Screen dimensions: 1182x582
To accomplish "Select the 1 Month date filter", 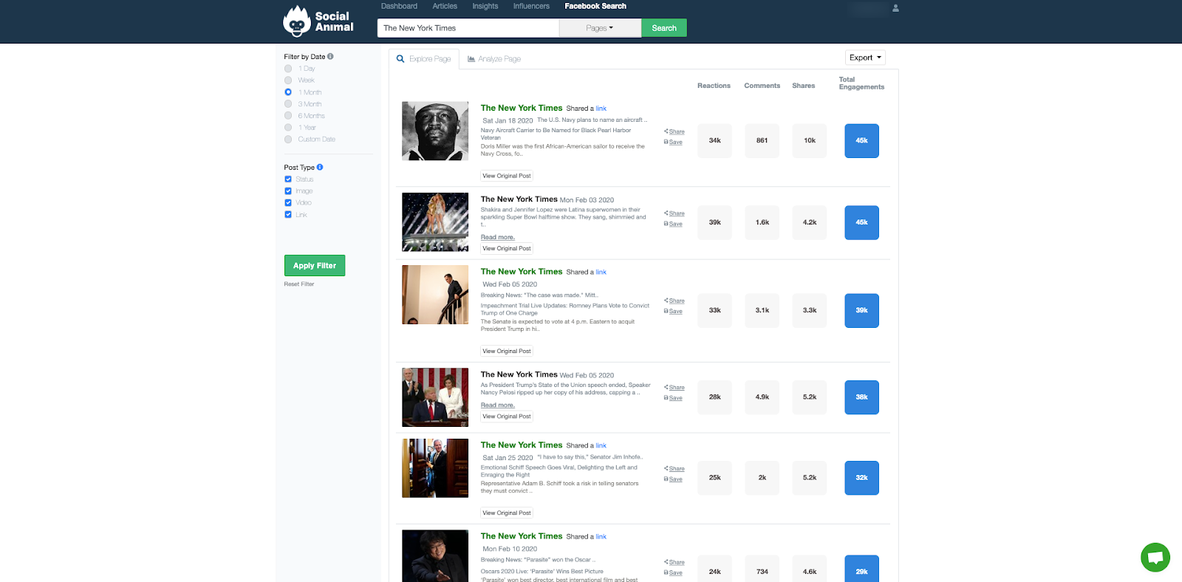I will (x=288, y=92).
